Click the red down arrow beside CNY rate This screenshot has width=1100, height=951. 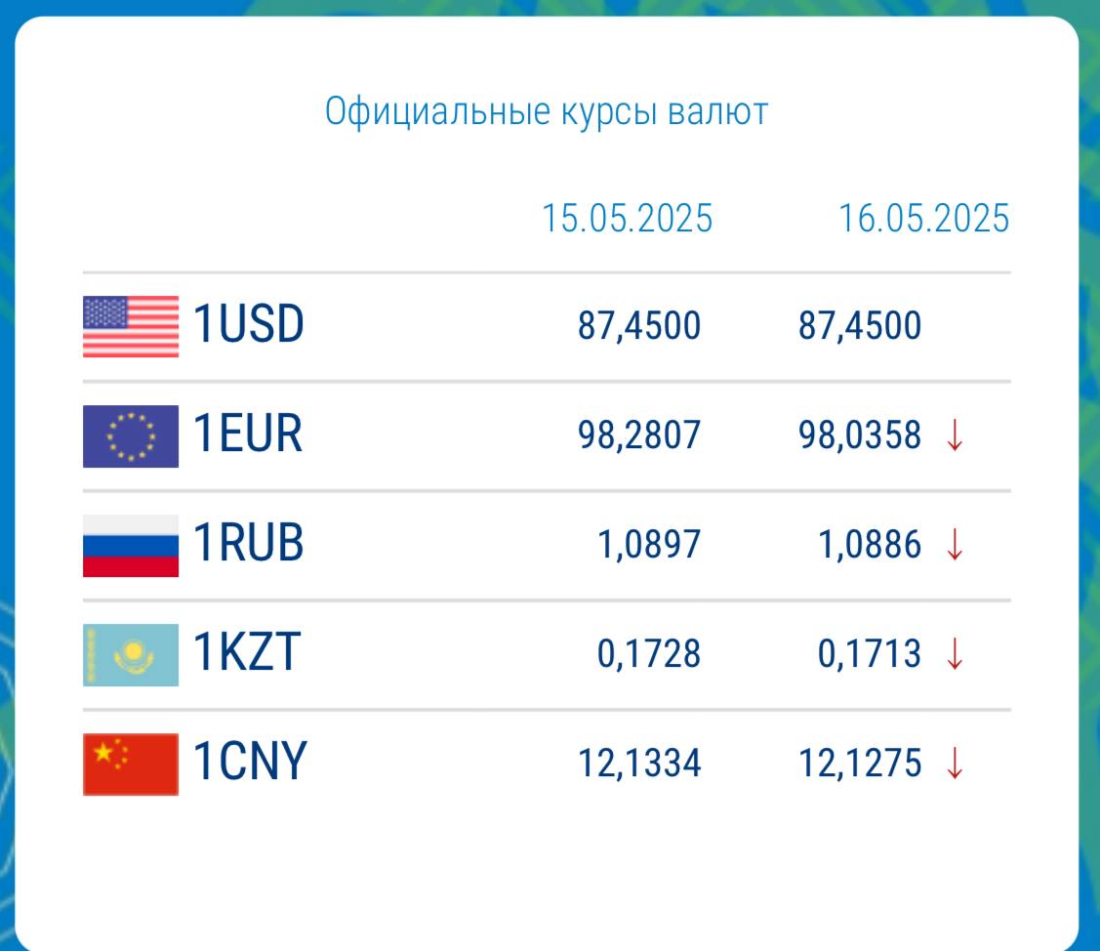[x=955, y=764]
